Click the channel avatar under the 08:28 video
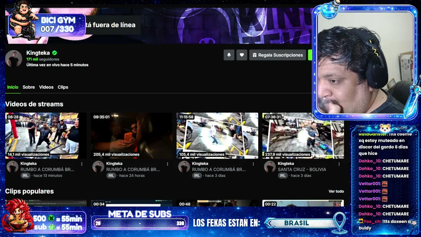The image size is (421, 237). (x=12, y=167)
